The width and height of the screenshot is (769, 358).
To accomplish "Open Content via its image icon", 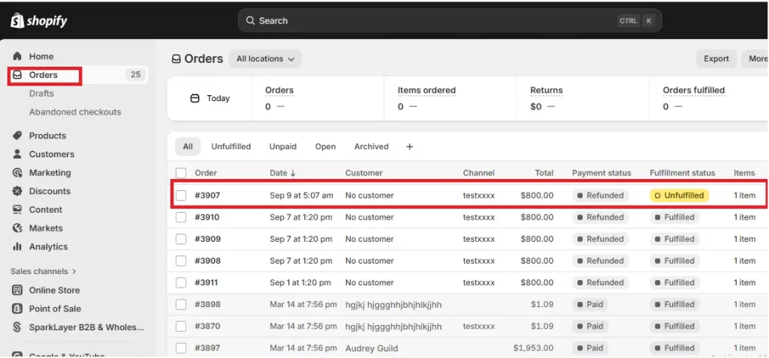I will pyautogui.click(x=17, y=210).
